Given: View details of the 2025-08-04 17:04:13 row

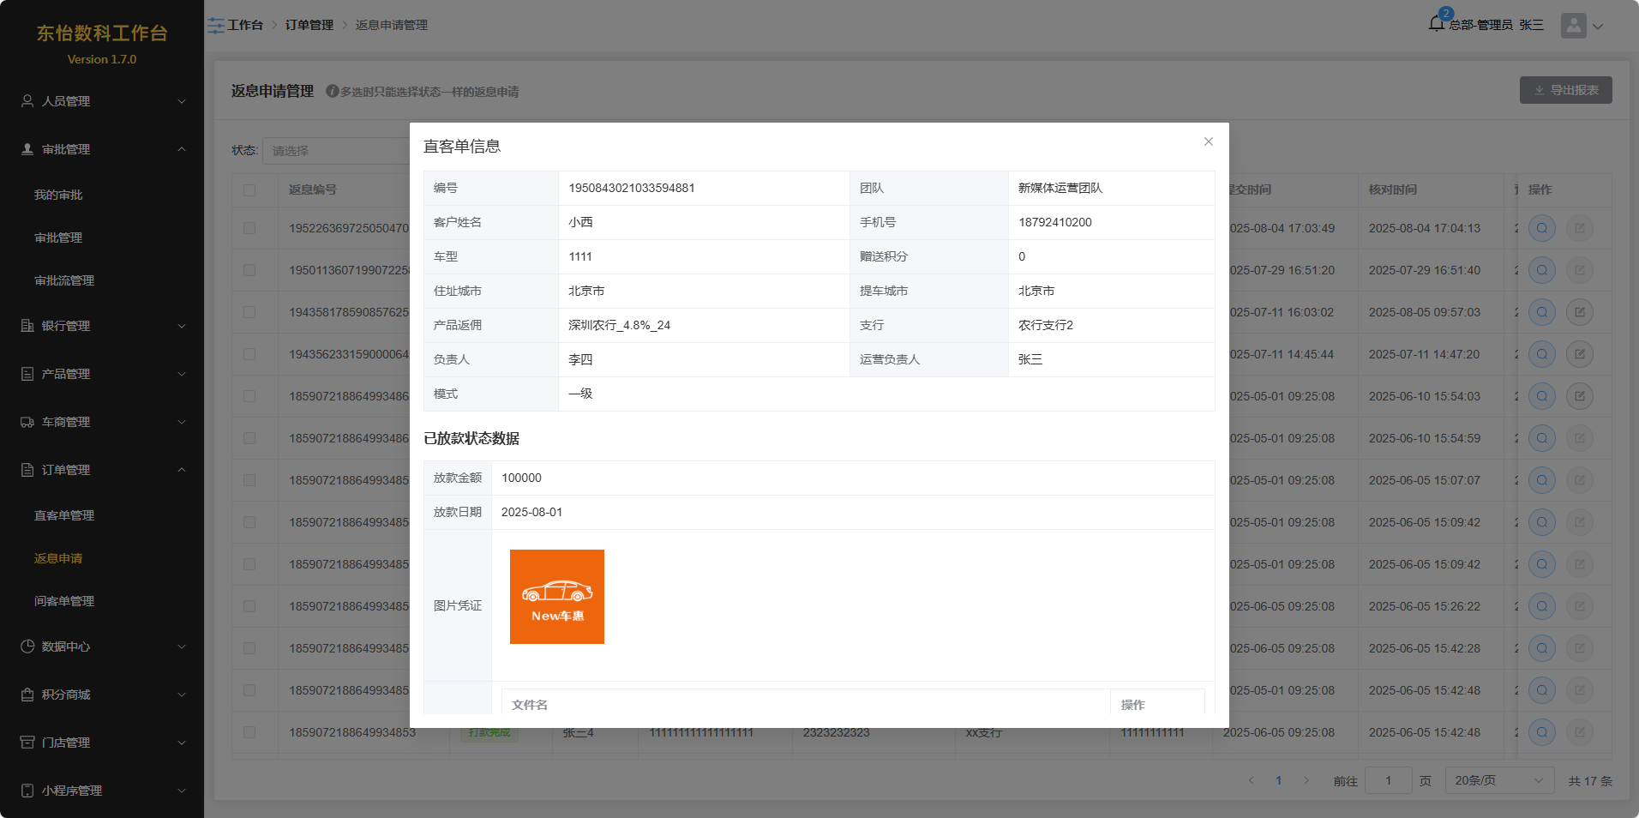Looking at the screenshot, I should tap(1541, 229).
